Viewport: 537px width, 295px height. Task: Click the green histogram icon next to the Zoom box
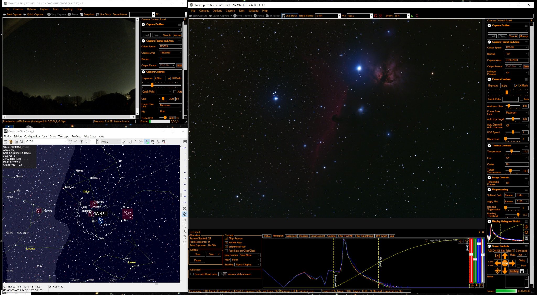412,16
